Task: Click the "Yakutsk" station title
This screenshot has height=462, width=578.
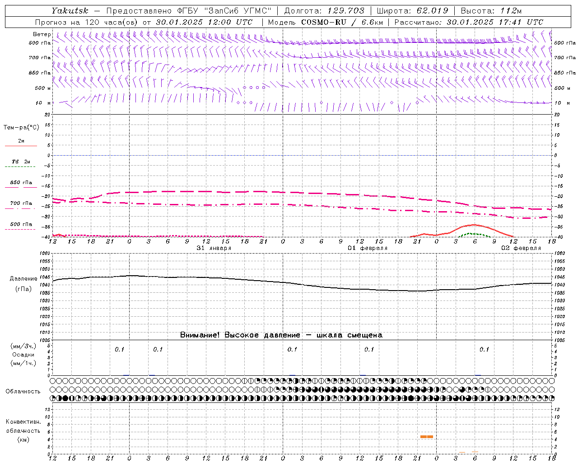Action: 70,10
